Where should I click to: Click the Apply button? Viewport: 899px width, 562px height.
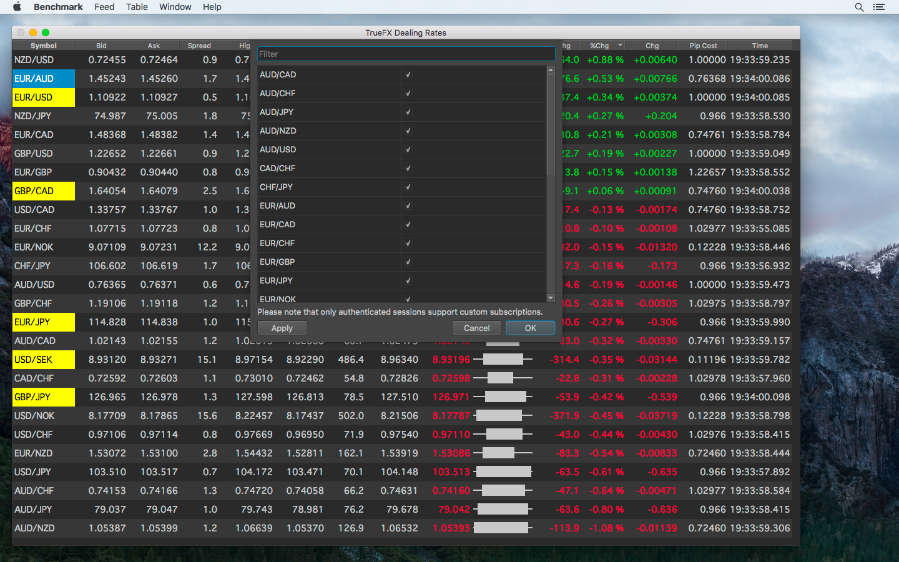click(282, 328)
